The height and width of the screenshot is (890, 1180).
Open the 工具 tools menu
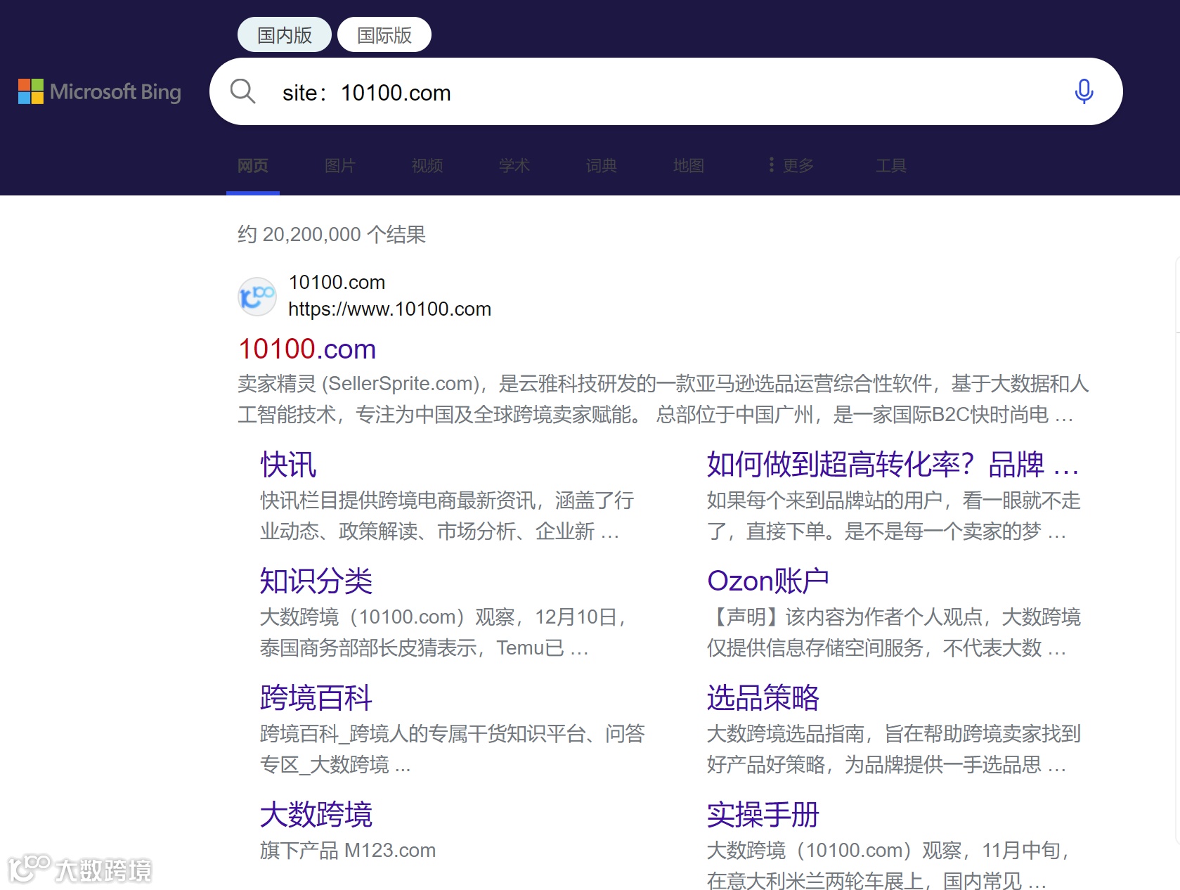(891, 166)
